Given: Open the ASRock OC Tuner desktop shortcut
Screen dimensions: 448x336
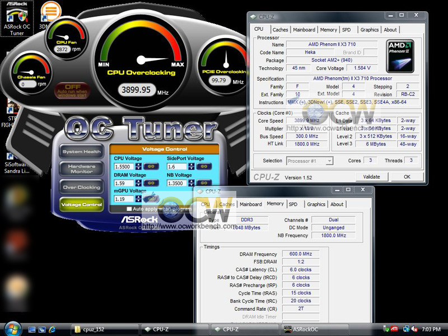Looking at the screenshot, I should (17, 18).
